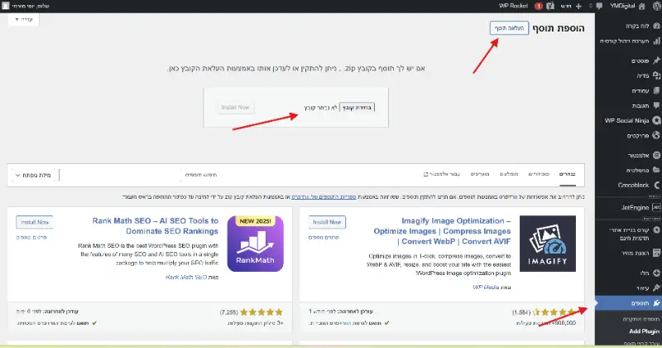Open the Help (עזרה) dropdown tab
The height and width of the screenshot is (348, 662).
pyautogui.click(x=23, y=19)
